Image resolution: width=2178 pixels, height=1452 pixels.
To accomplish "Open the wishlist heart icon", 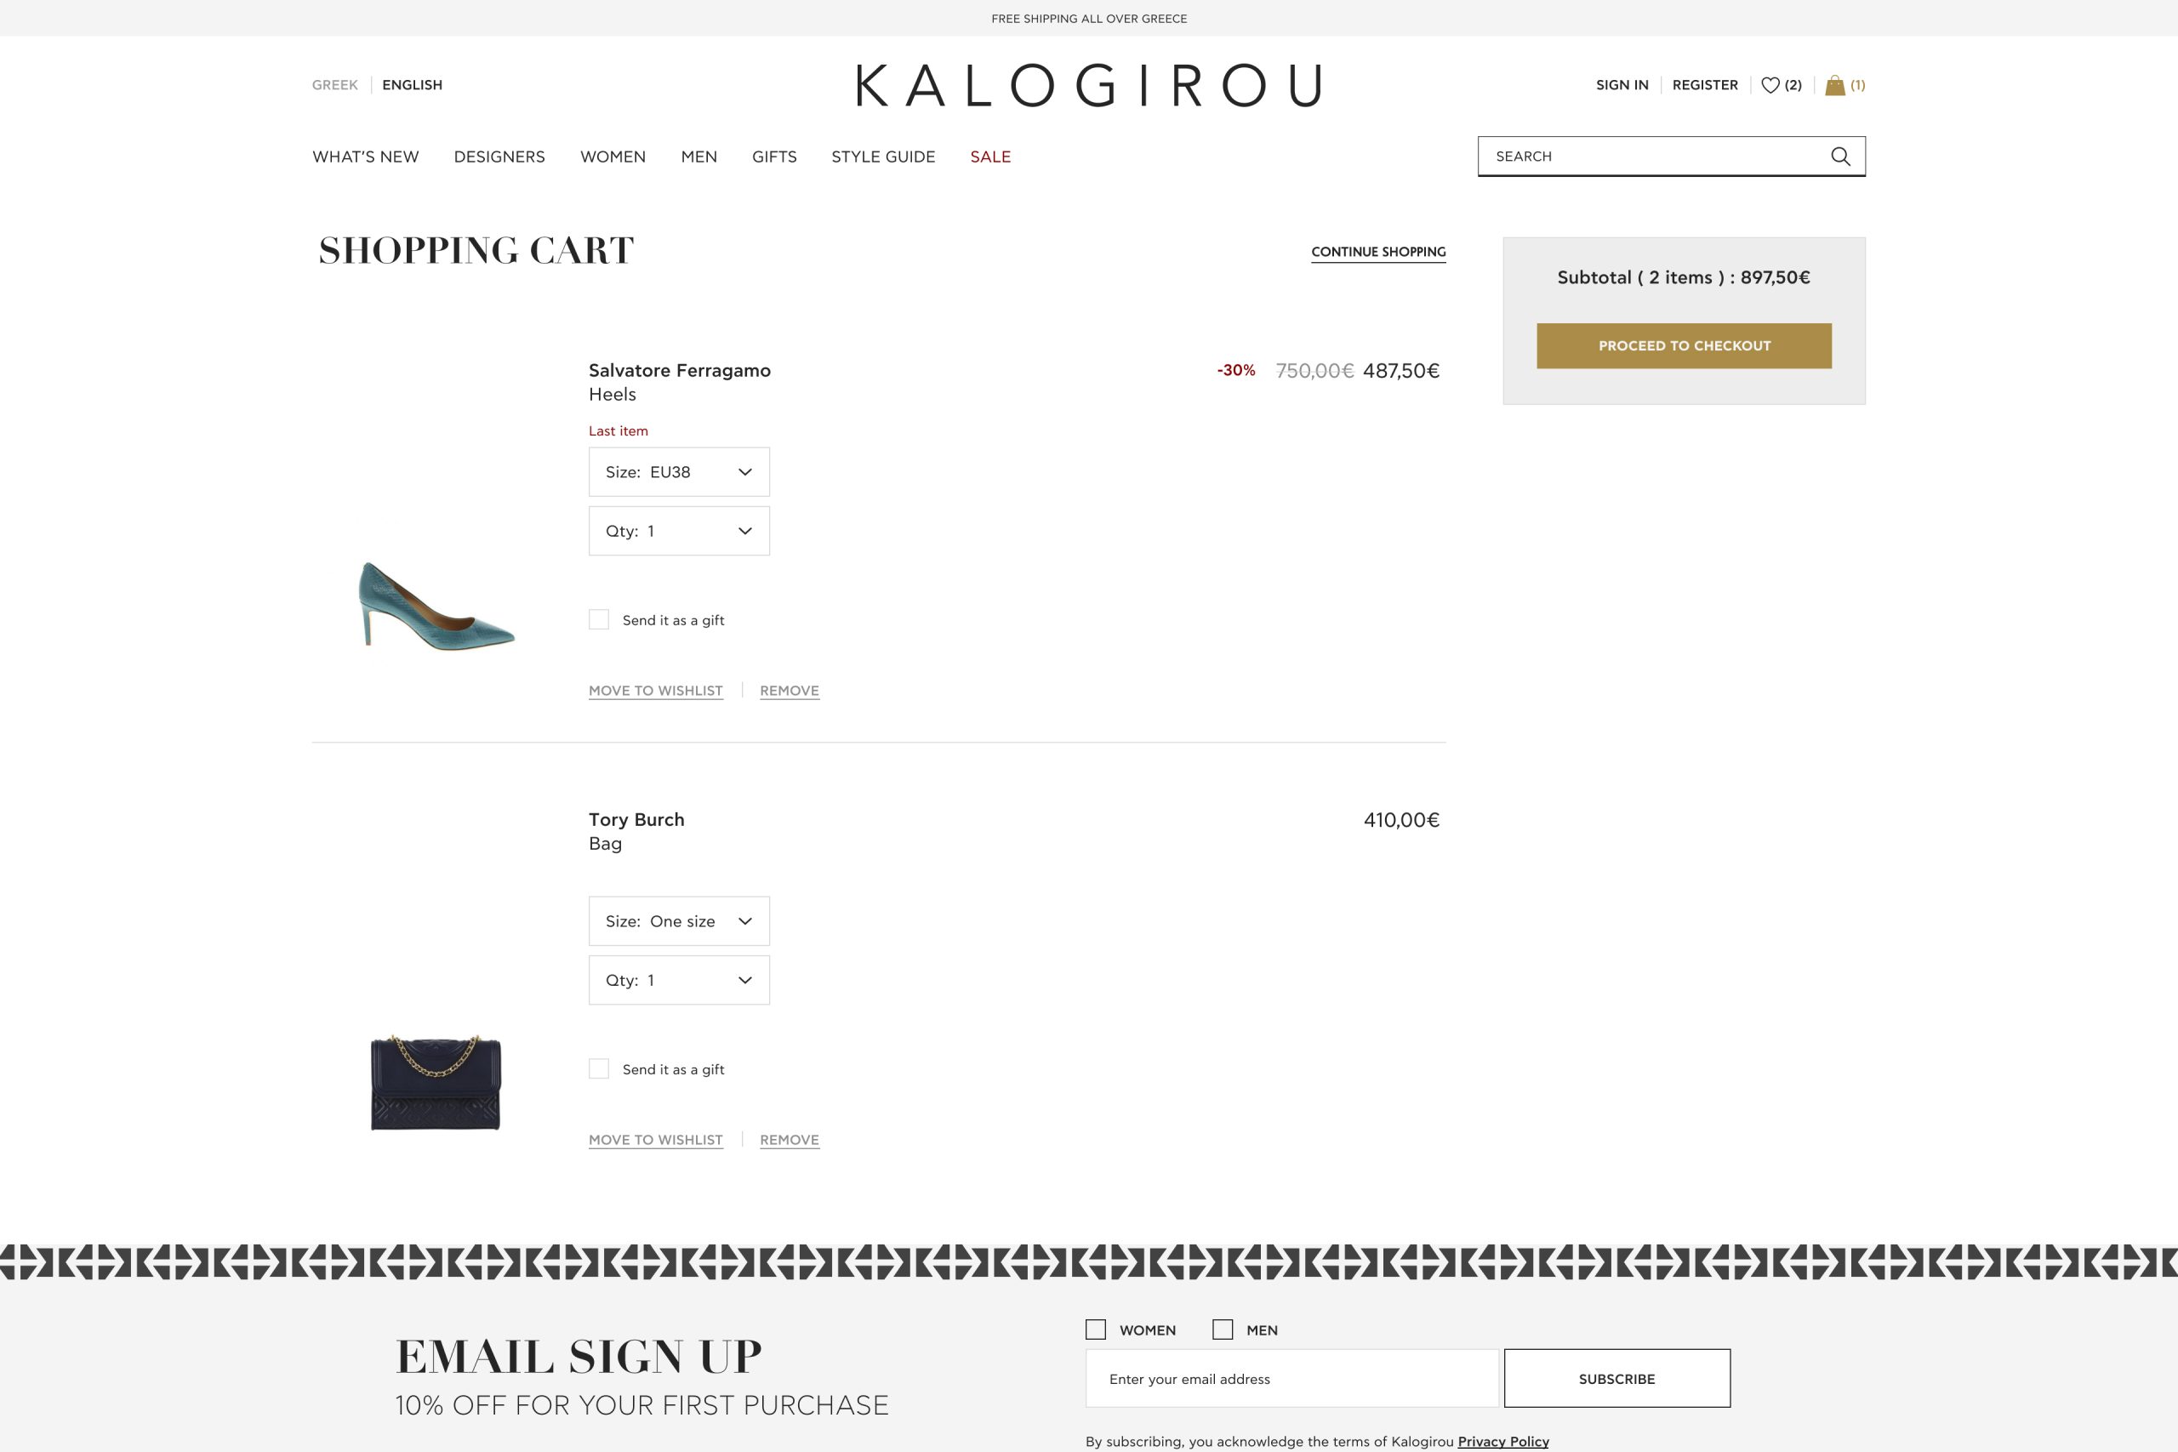I will 1770,85.
